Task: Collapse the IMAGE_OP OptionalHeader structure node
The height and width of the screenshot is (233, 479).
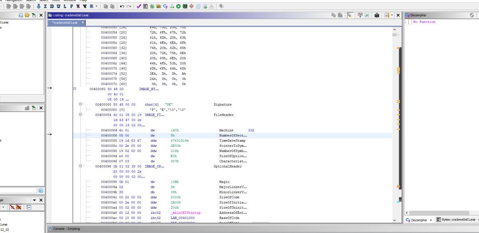Action: (x=81, y=166)
